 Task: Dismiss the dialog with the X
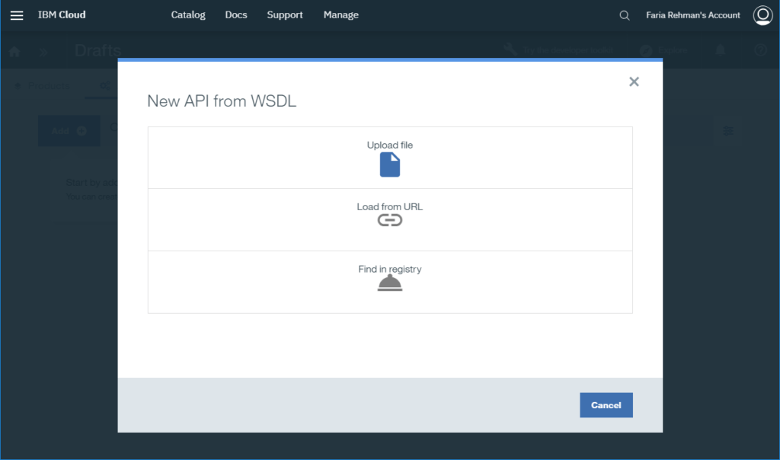(634, 81)
